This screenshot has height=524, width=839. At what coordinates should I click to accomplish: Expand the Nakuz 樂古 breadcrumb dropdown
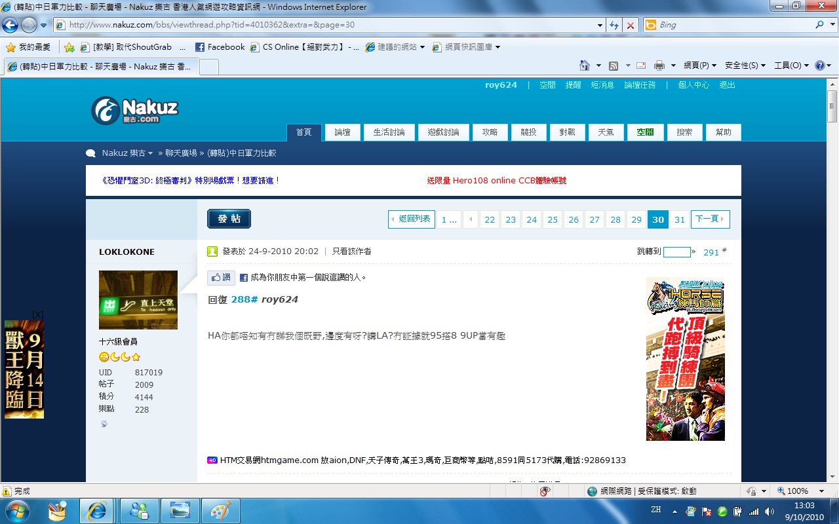point(127,153)
